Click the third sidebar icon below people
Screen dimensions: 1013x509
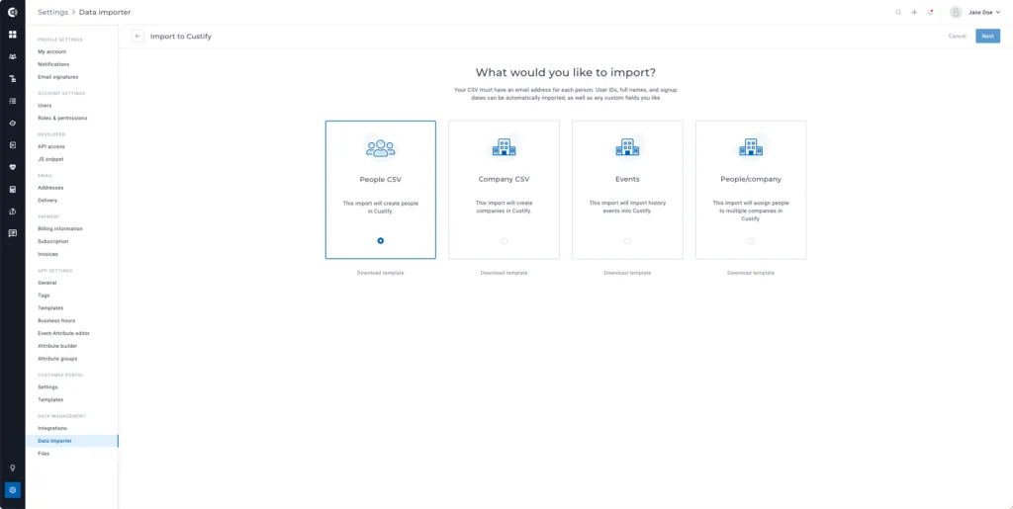click(12, 79)
